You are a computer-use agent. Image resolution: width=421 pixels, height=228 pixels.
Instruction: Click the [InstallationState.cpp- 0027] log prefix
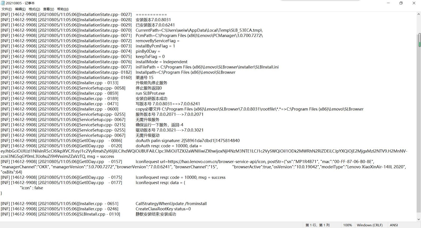pyautogui.click(x=105, y=14)
